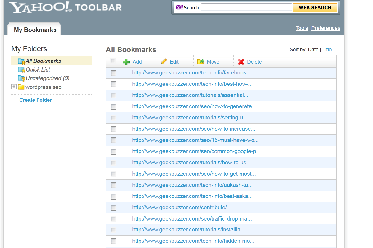Check the box for seo/common-google-p bookmark

point(113,152)
